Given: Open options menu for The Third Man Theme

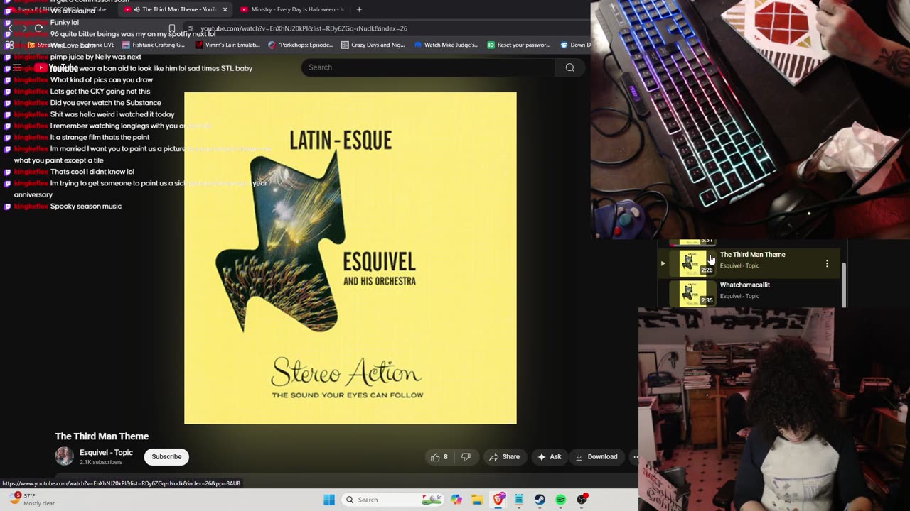Looking at the screenshot, I should 827,263.
